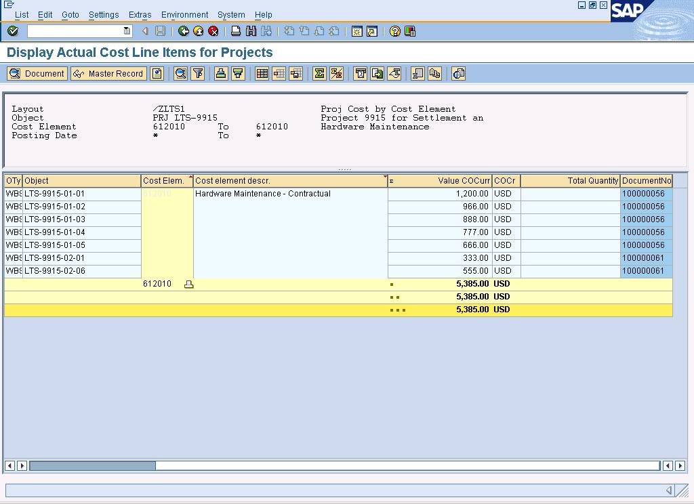Screen dimensions: 694x504
Task: Click the disabled Save diskette icon
Action: [x=160, y=31]
